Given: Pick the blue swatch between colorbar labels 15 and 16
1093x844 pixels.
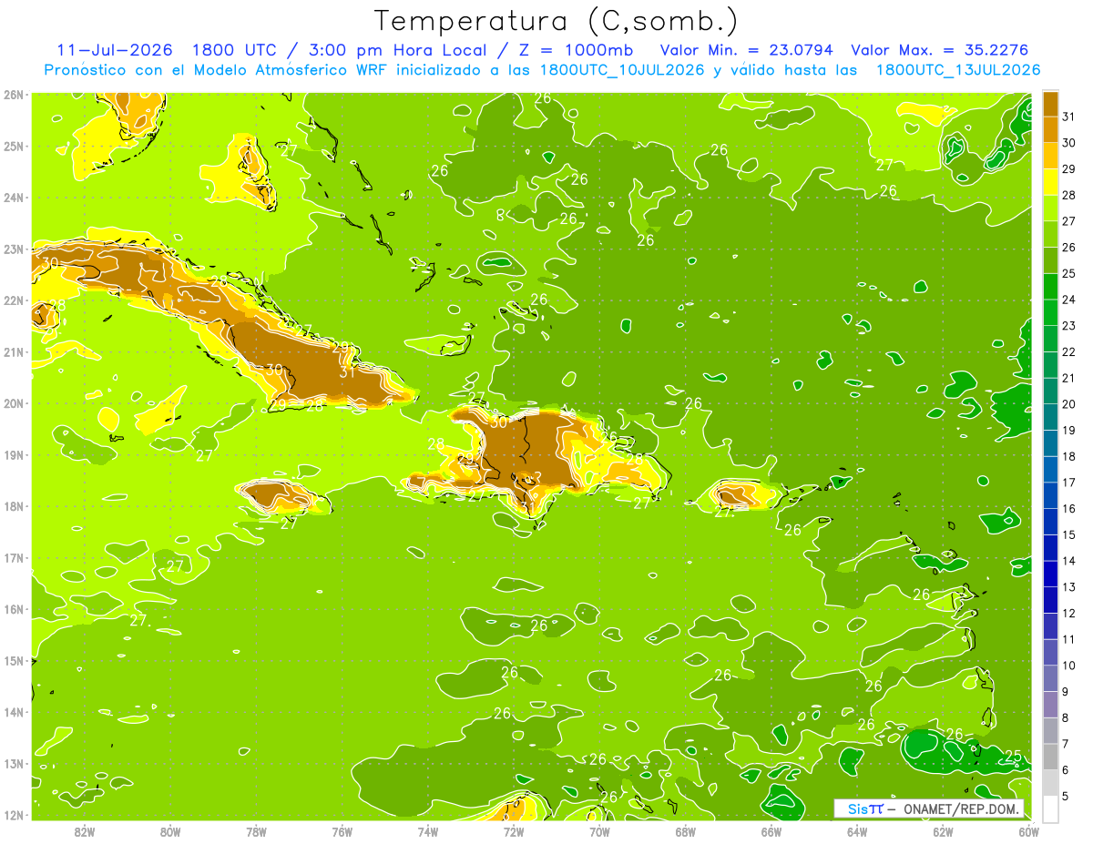Looking at the screenshot, I should point(1051,522).
